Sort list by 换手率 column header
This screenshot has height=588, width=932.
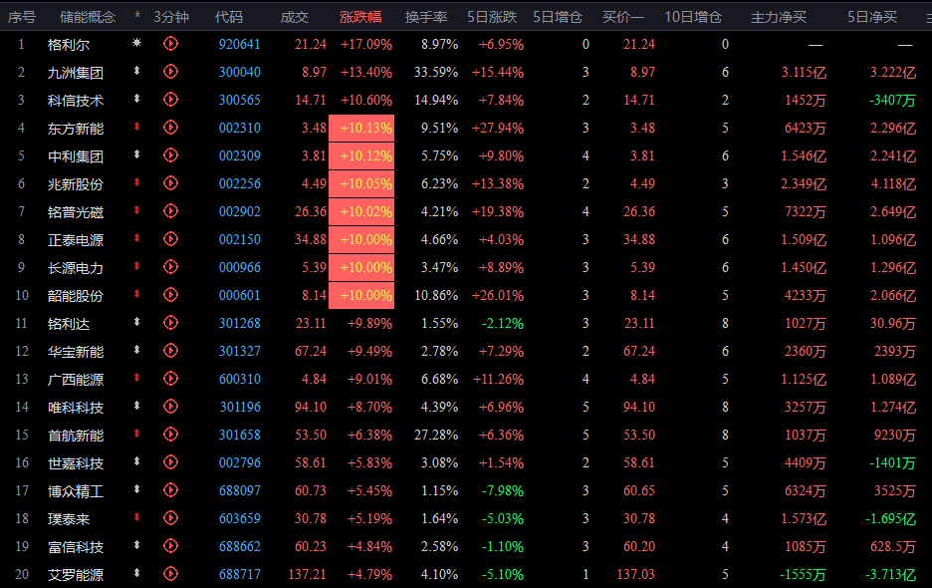[426, 17]
